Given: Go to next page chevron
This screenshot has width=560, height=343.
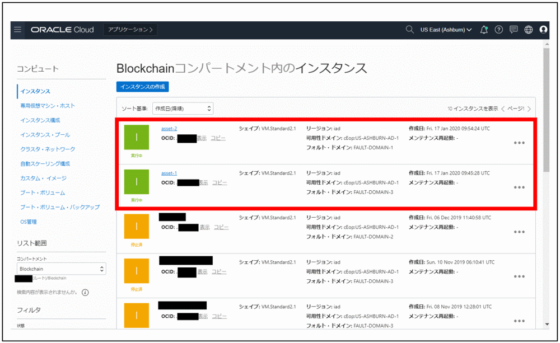Looking at the screenshot, I should tap(529, 109).
